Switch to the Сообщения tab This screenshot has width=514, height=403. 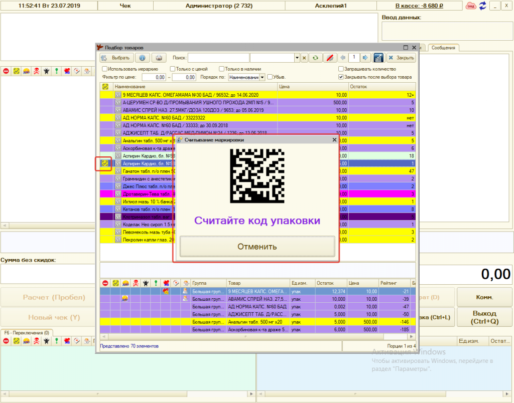(x=443, y=48)
